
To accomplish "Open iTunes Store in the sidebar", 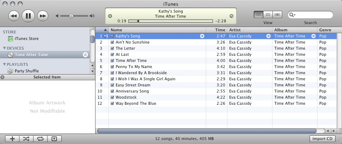I will coord(26,39).
